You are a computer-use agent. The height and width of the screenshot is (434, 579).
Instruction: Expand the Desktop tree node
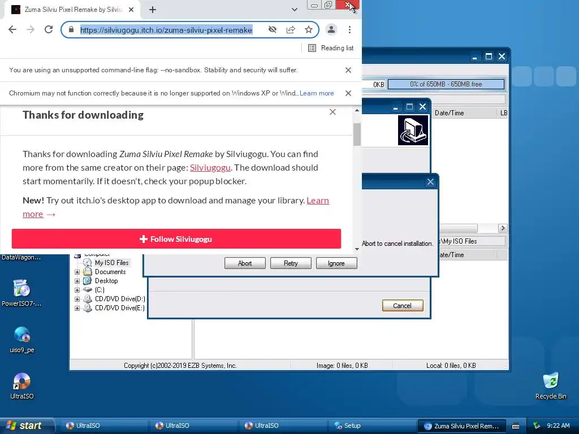[x=77, y=281]
